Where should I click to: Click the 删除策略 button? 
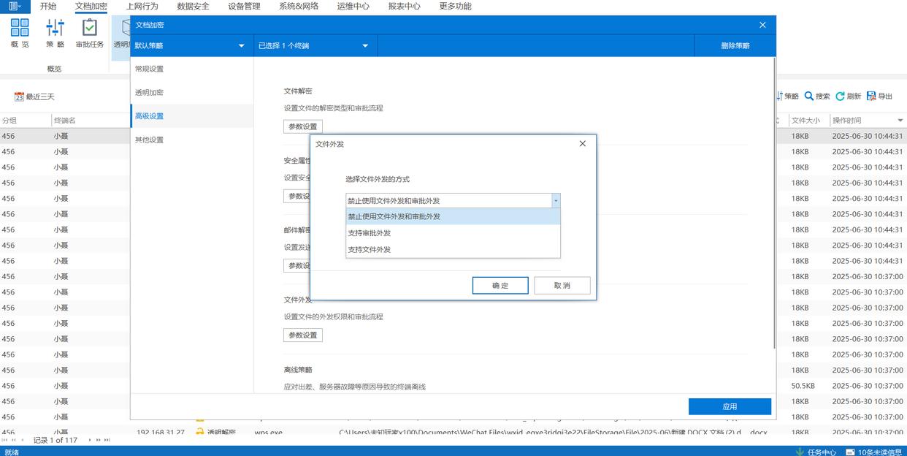[x=735, y=46]
